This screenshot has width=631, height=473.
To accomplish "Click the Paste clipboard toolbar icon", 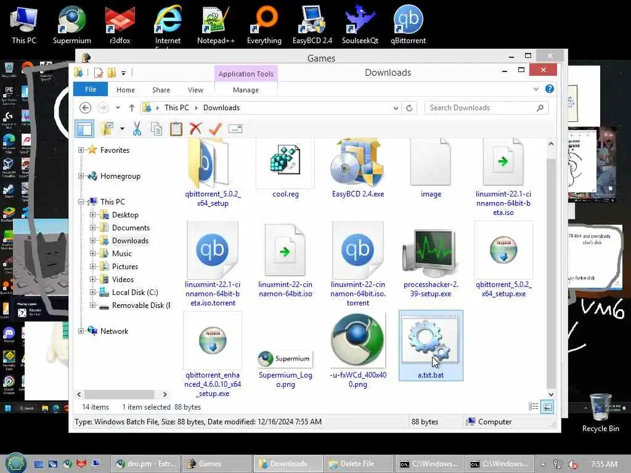I will 176,129.
